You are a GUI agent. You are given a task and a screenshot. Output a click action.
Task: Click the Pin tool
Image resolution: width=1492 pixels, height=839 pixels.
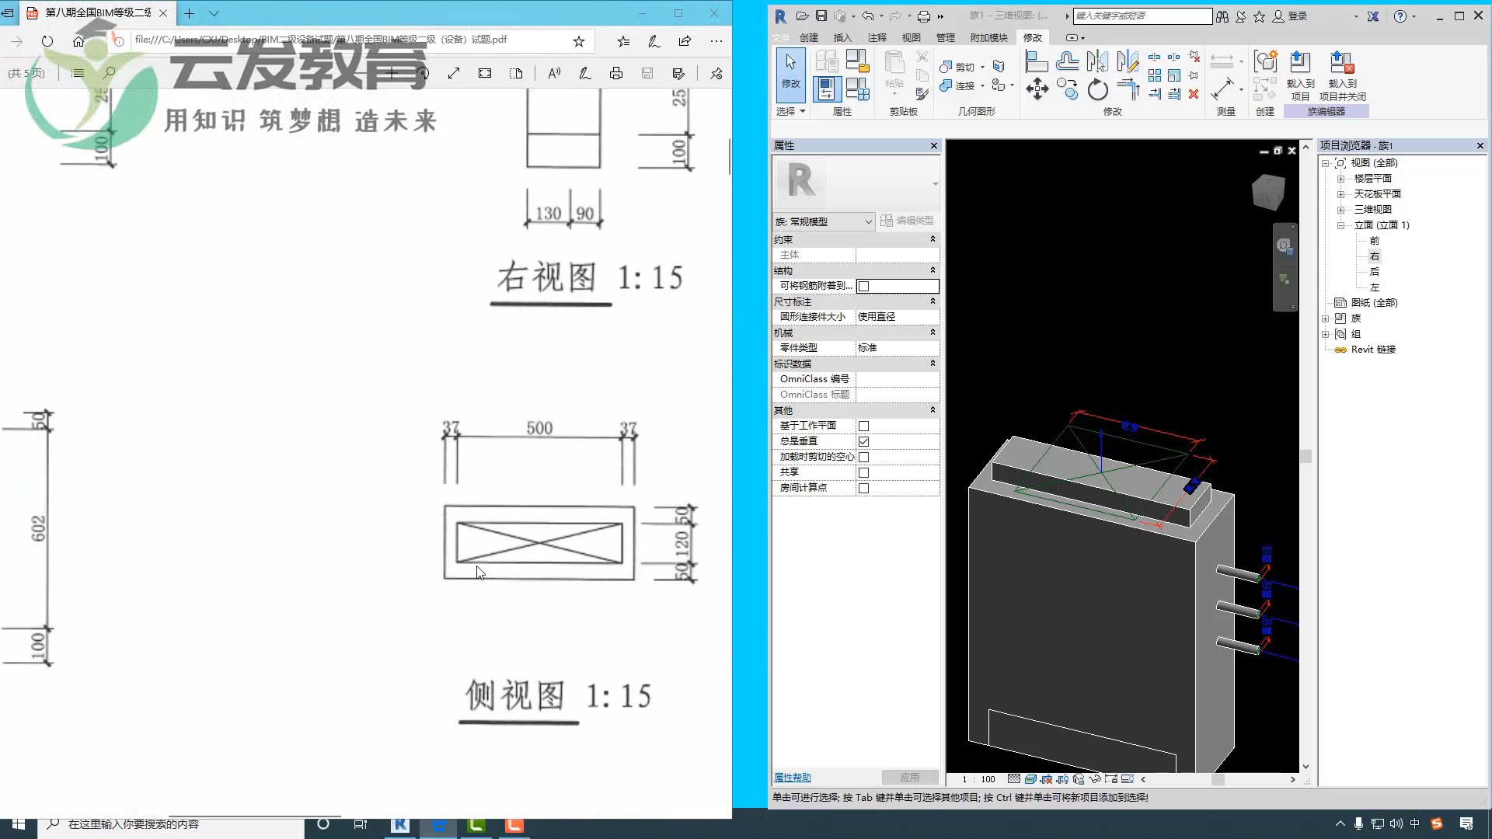point(1194,76)
